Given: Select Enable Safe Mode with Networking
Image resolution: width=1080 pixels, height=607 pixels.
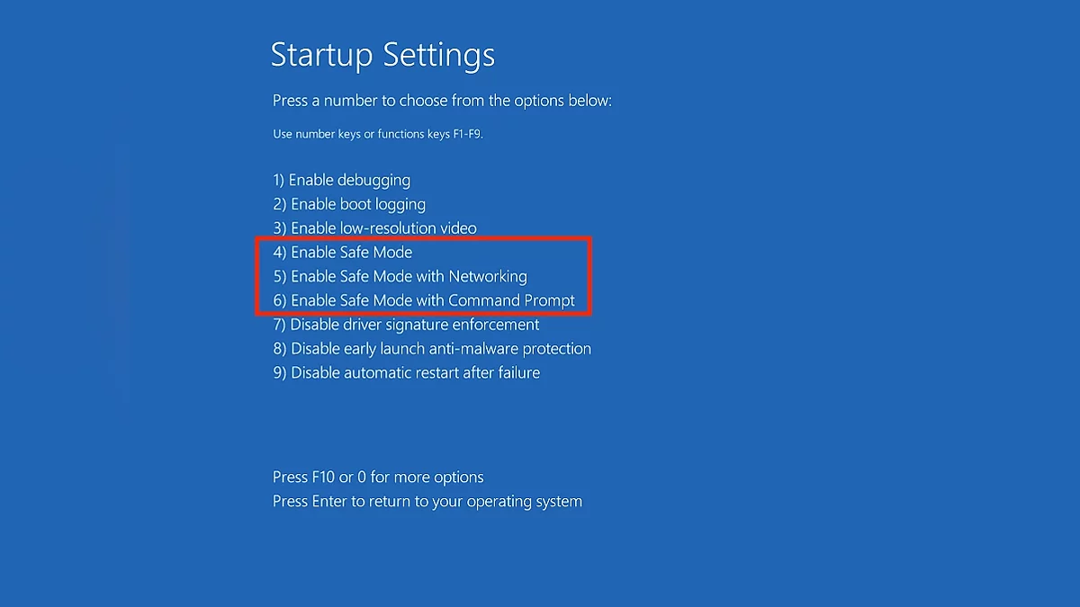Looking at the screenshot, I should click(400, 277).
